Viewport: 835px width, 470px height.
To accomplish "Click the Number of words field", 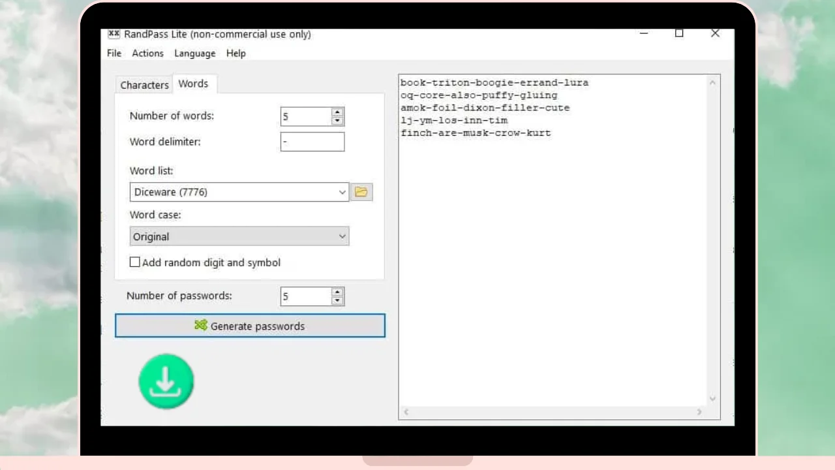I will point(306,117).
